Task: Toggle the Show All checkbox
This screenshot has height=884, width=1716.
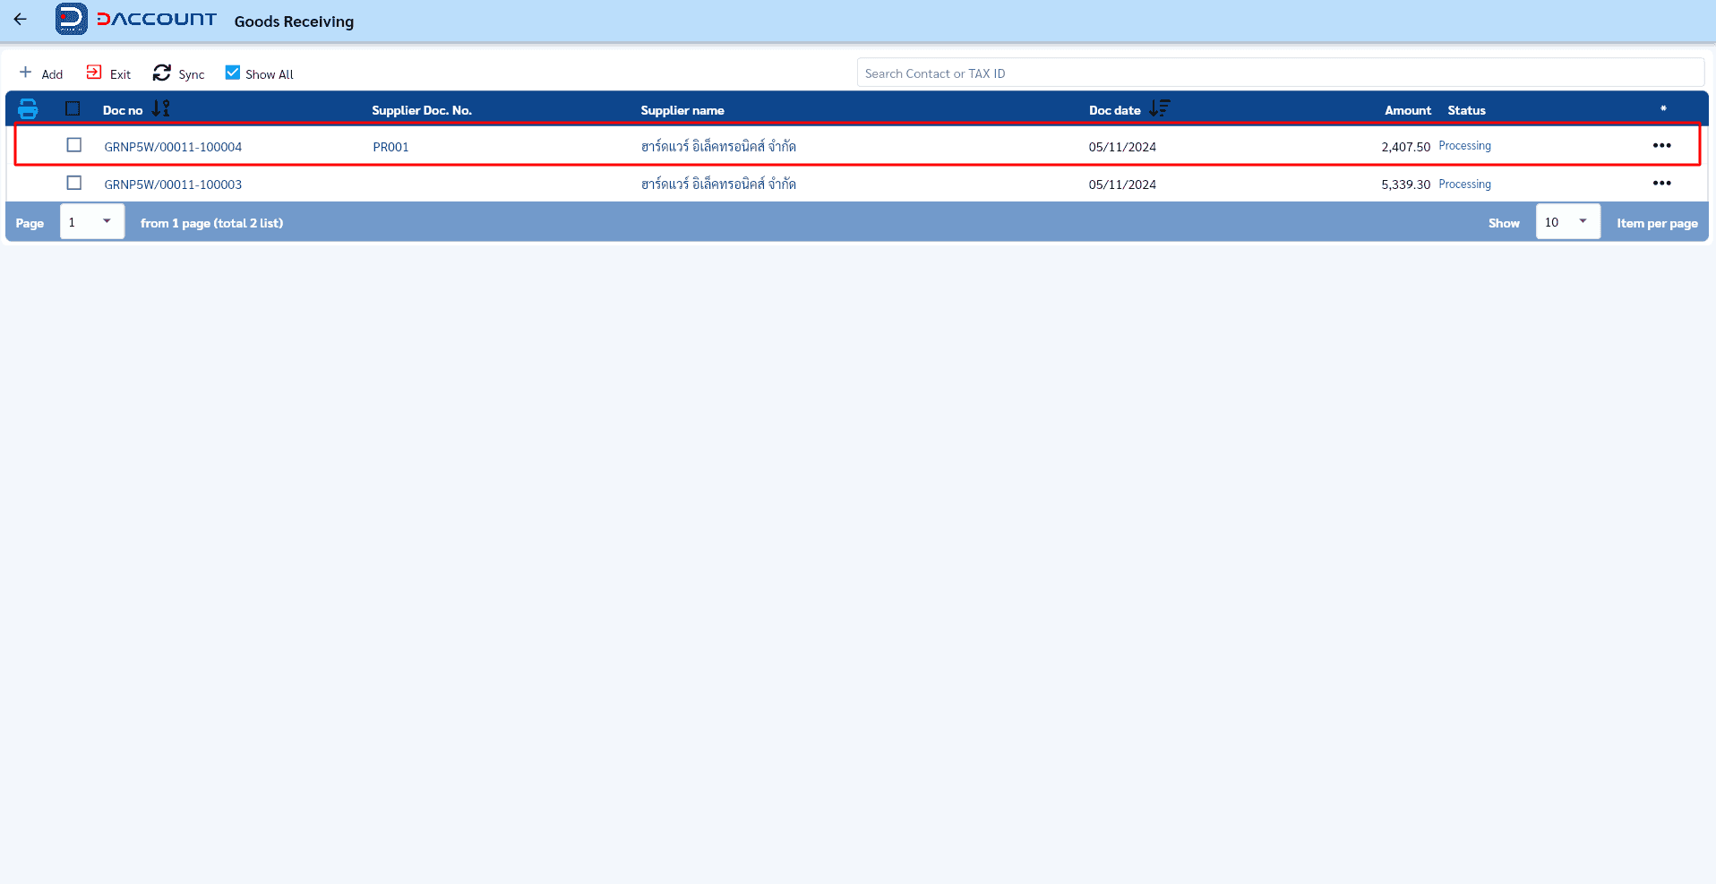Action: pos(233,73)
